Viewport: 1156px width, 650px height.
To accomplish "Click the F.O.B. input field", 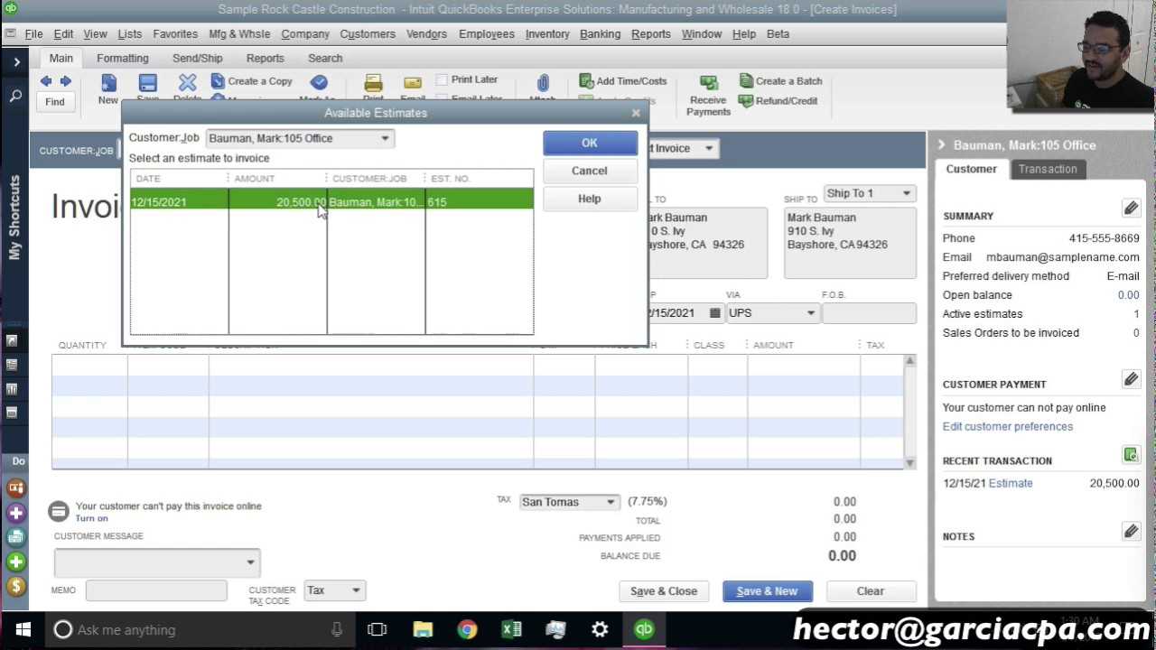I will pyautogui.click(x=869, y=313).
